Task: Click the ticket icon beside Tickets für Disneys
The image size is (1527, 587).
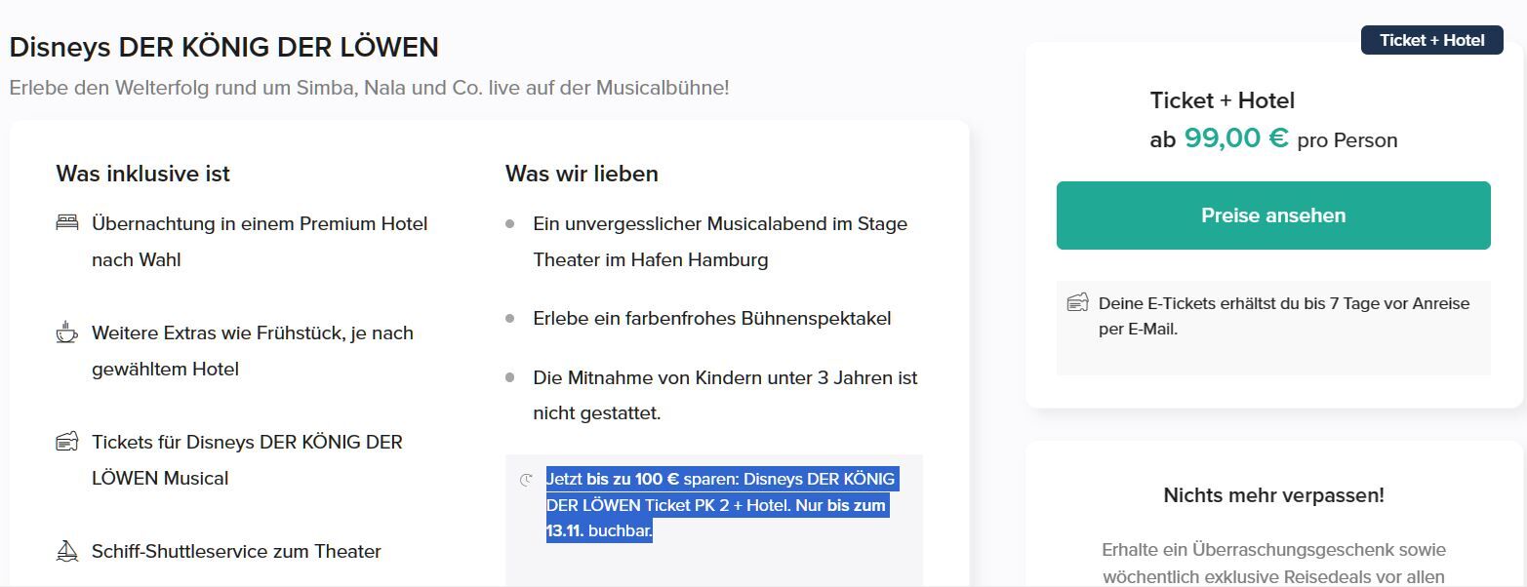Action: click(x=66, y=442)
